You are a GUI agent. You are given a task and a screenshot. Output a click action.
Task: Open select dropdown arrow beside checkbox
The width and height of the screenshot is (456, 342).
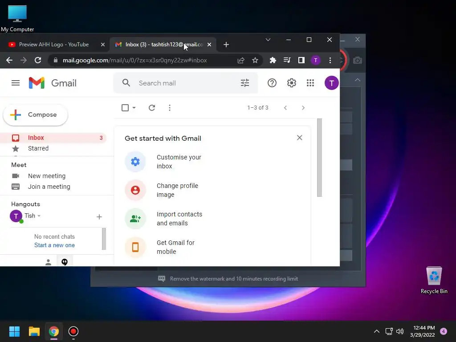coord(134,108)
